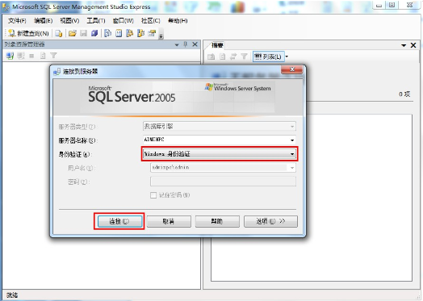The width and height of the screenshot is (423, 301).
Task: Click the pin icon on Object Explorer panel
Action: tap(186, 44)
